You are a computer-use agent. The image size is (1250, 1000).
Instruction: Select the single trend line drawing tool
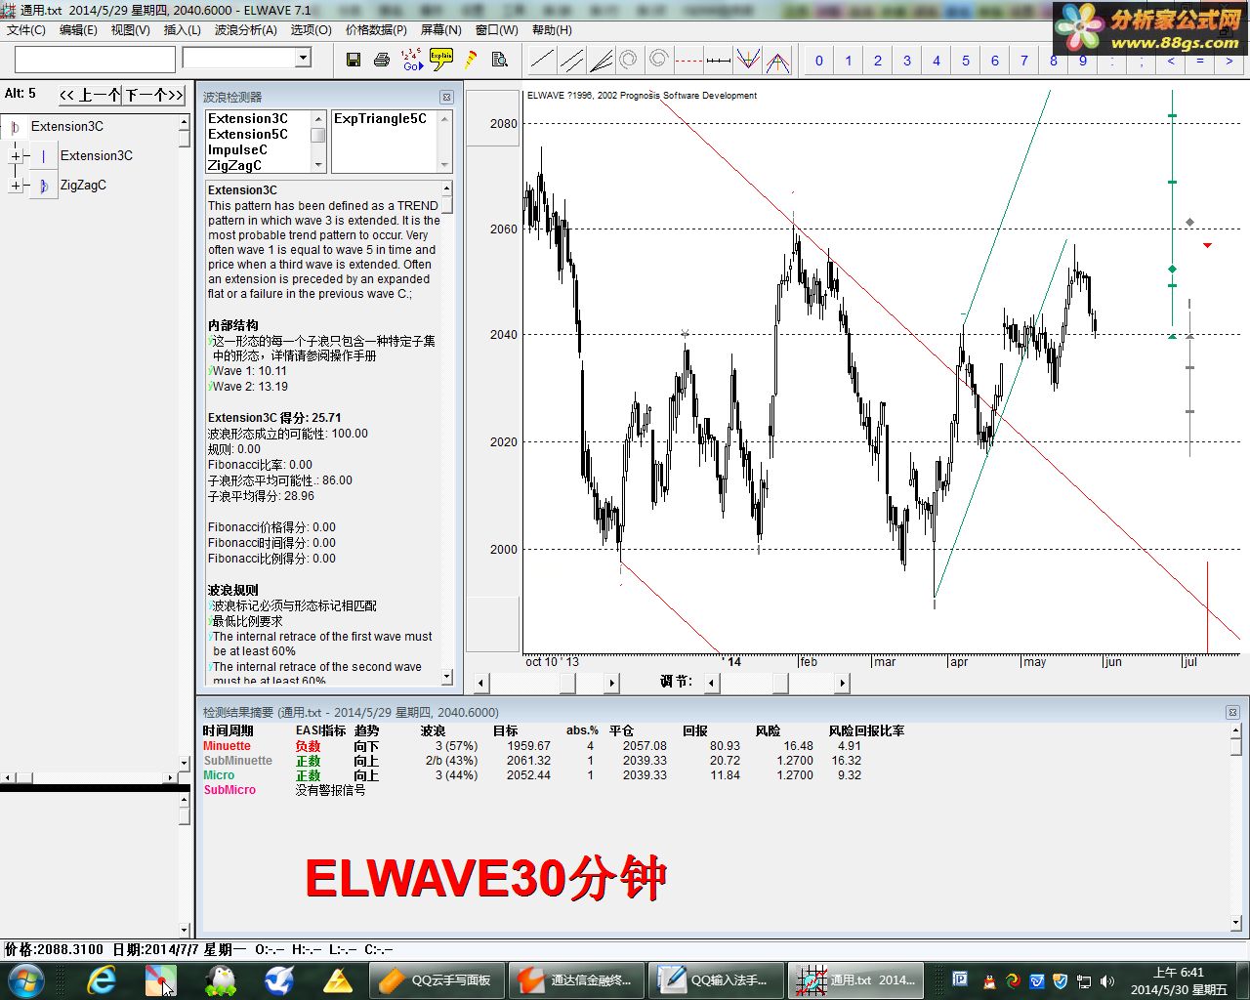[x=542, y=60]
